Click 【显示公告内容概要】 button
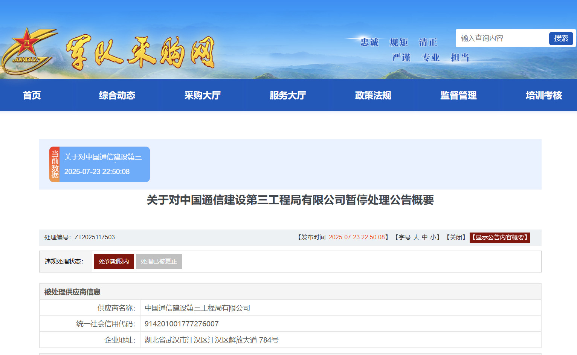This screenshot has width=577, height=355. click(499, 237)
